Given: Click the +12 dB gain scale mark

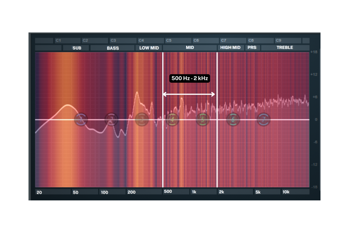Looking at the screenshot, I should [314, 75].
